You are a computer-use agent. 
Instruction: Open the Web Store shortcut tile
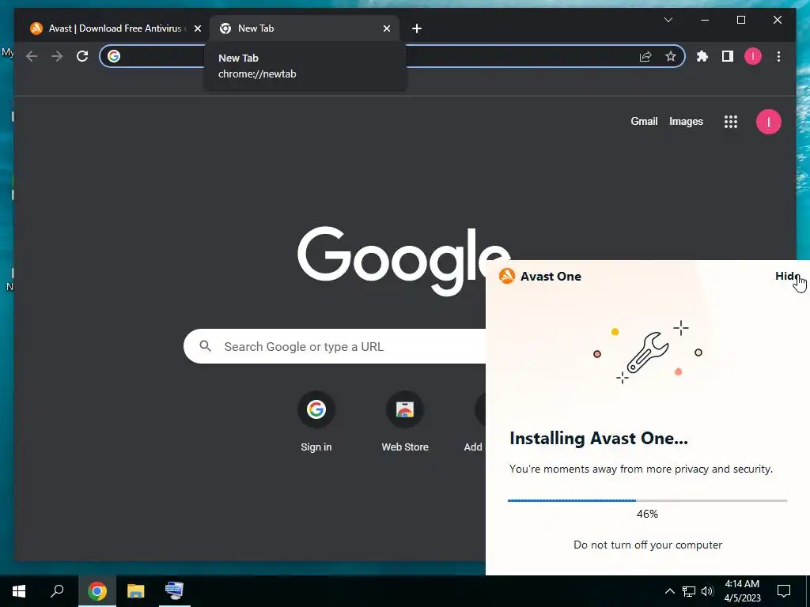pos(405,422)
